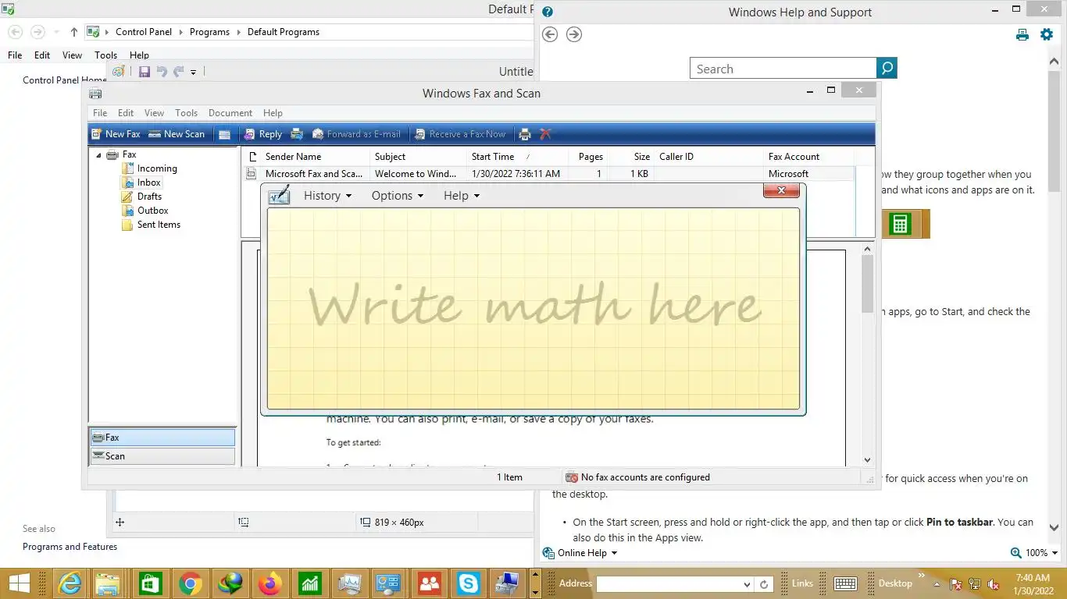Open Document menu in Fax and Scan
The width and height of the screenshot is (1067, 599).
click(x=230, y=113)
